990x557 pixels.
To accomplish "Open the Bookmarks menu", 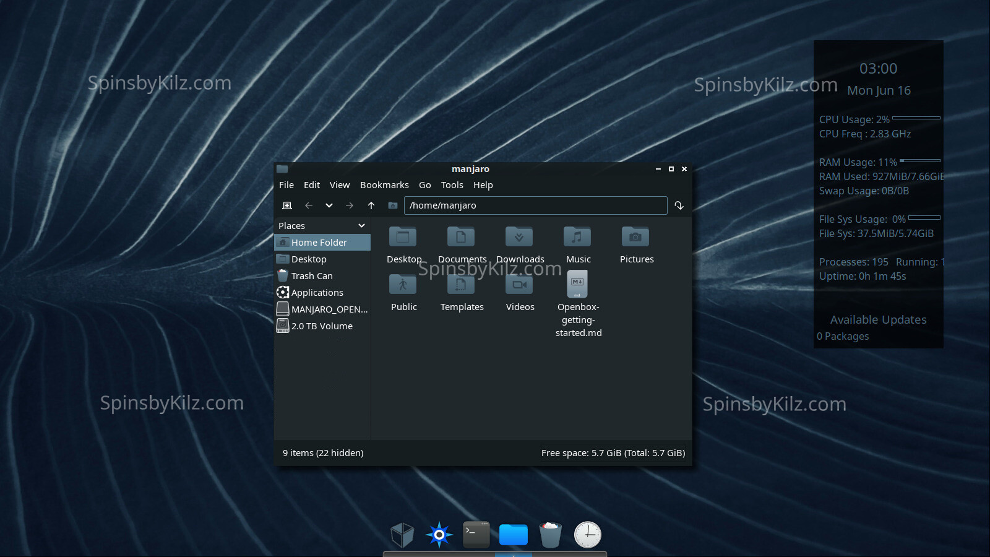I will point(384,185).
